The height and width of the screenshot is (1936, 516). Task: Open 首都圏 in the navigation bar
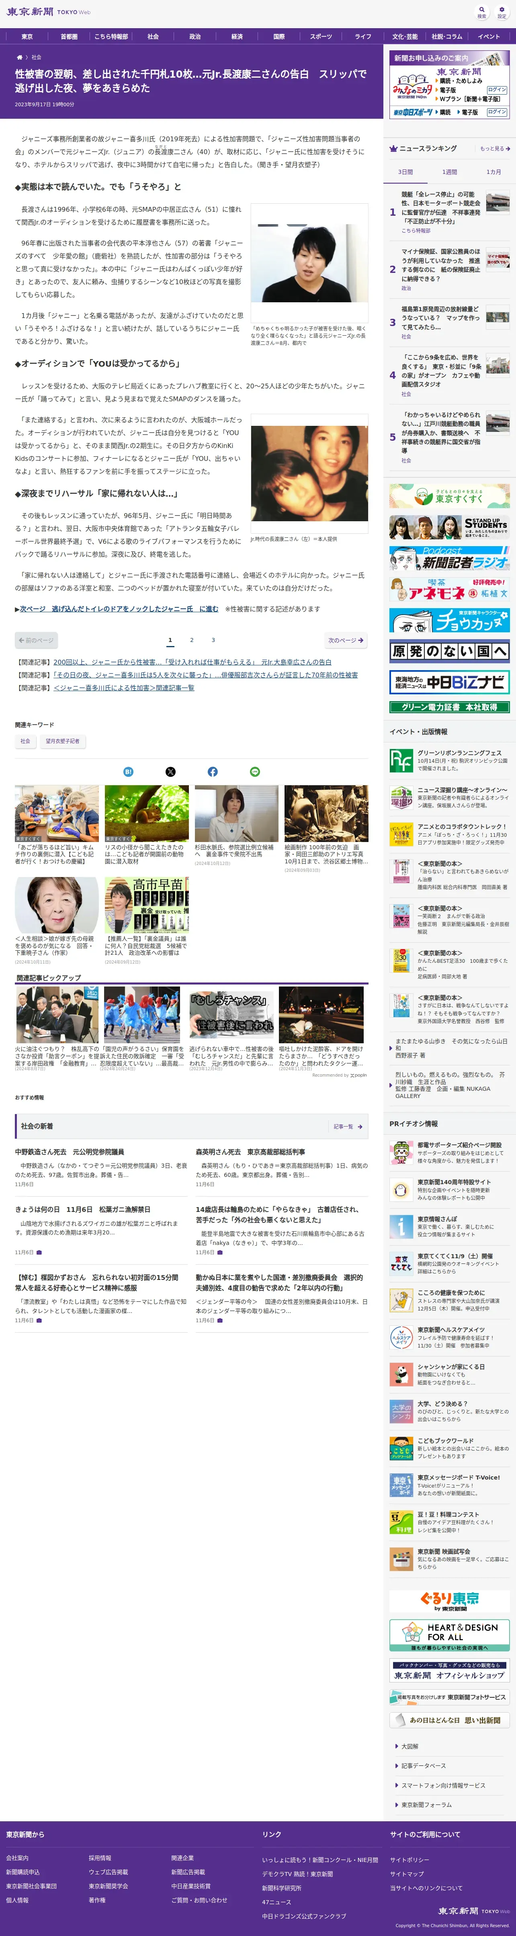click(x=69, y=37)
